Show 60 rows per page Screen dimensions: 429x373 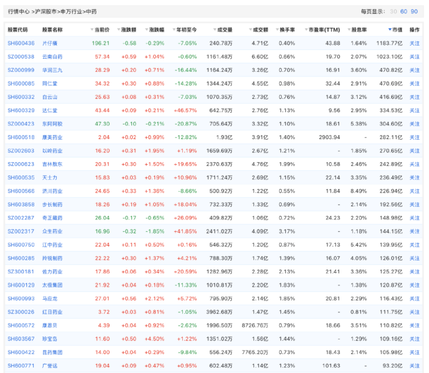pyautogui.click(x=404, y=11)
